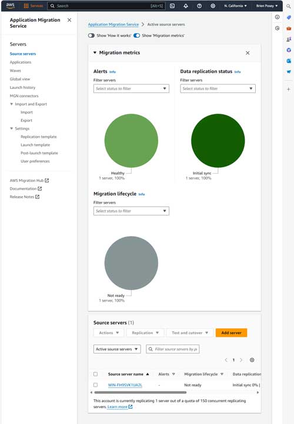This screenshot has height=424, width=294.
Task: Open the settings gear icon in top bar
Action: [213, 6]
